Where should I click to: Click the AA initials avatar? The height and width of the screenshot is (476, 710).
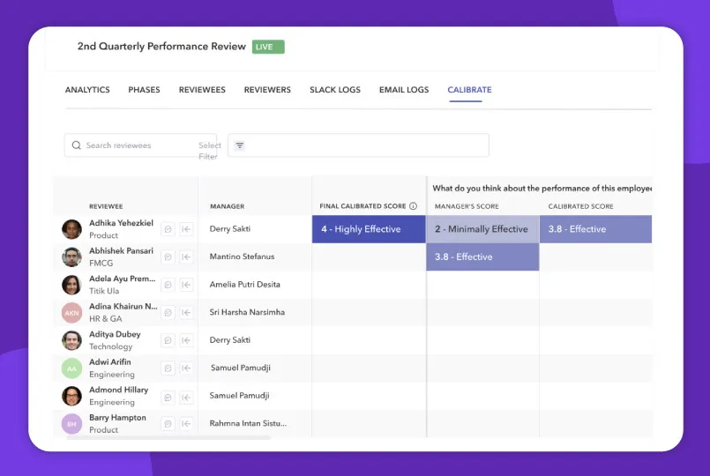pos(71,368)
